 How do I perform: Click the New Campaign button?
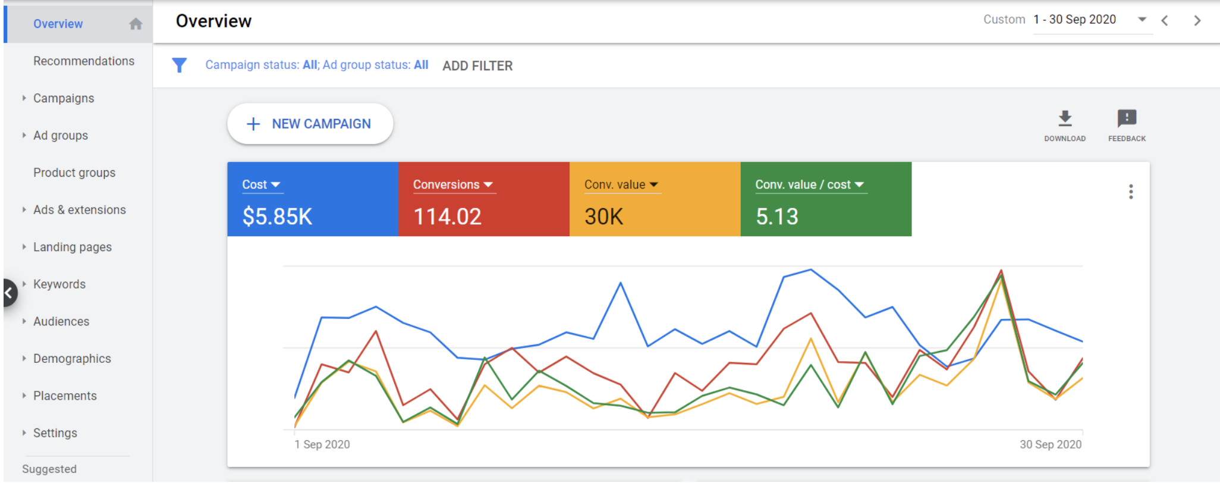pos(310,124)
